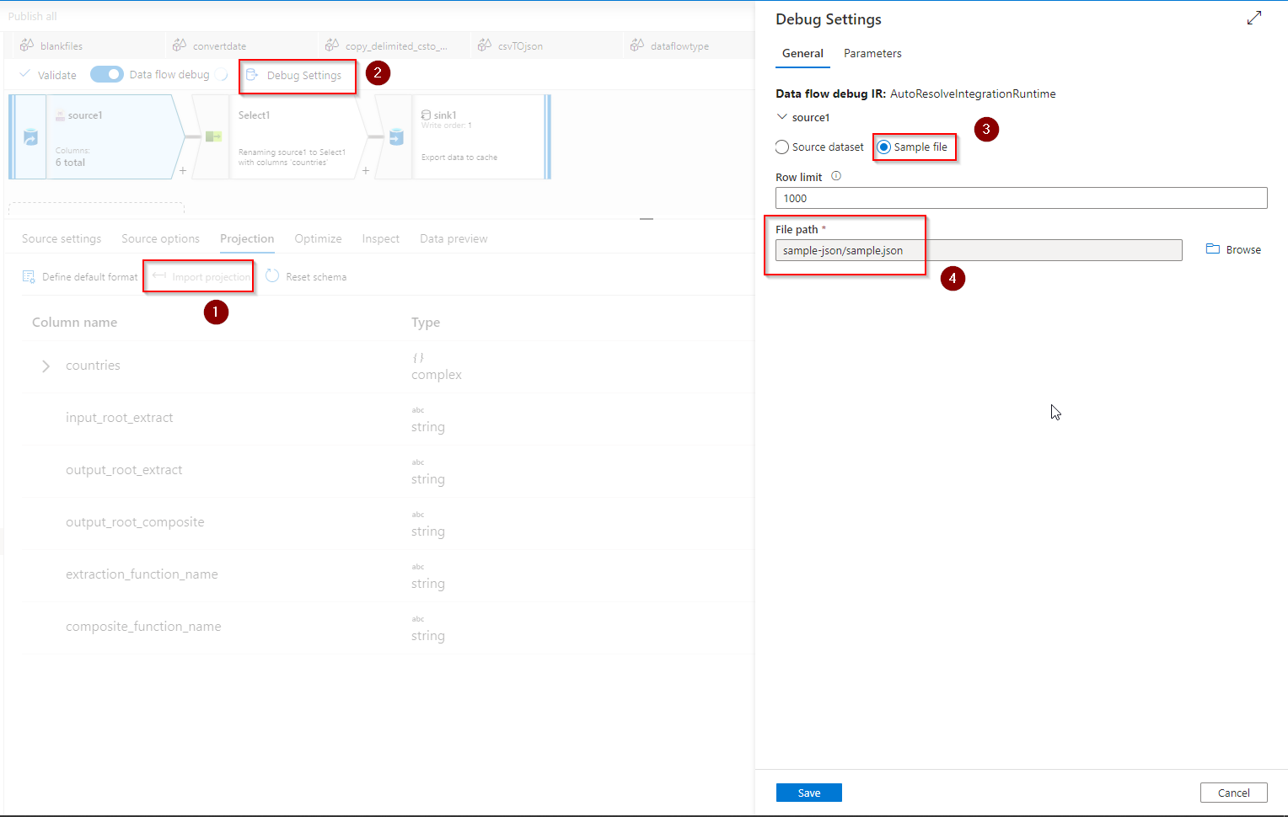Click the Debug Settings toolbar icon
1288x817 pixels.
coord(252,75)
